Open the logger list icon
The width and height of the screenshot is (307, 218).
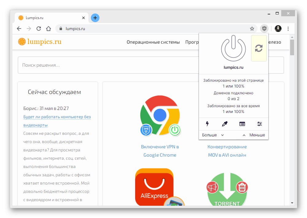coord(242,124)
